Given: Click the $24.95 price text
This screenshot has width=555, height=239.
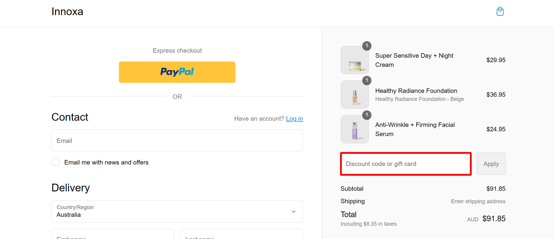Looking at the screenshot, I should (496, 129).
